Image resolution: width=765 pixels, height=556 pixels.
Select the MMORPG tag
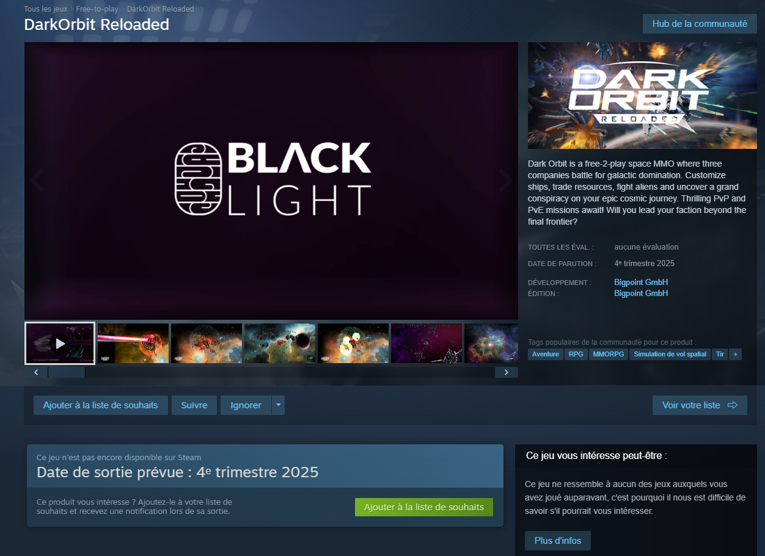coord(608,354)
